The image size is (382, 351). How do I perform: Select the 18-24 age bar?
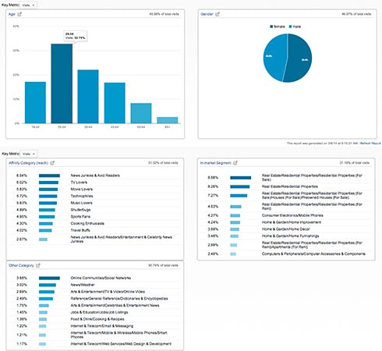(x=35, y=102)
